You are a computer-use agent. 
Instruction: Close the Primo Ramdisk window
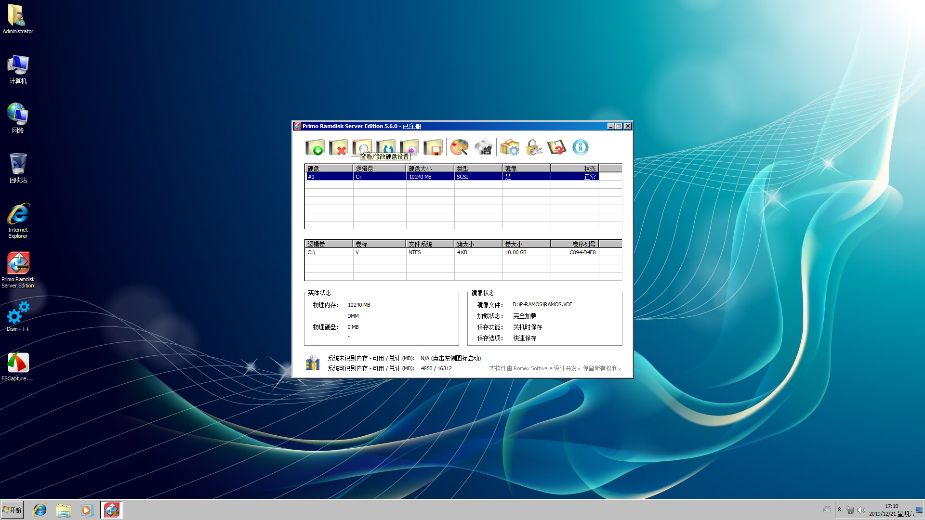click(x=627, y=126)
